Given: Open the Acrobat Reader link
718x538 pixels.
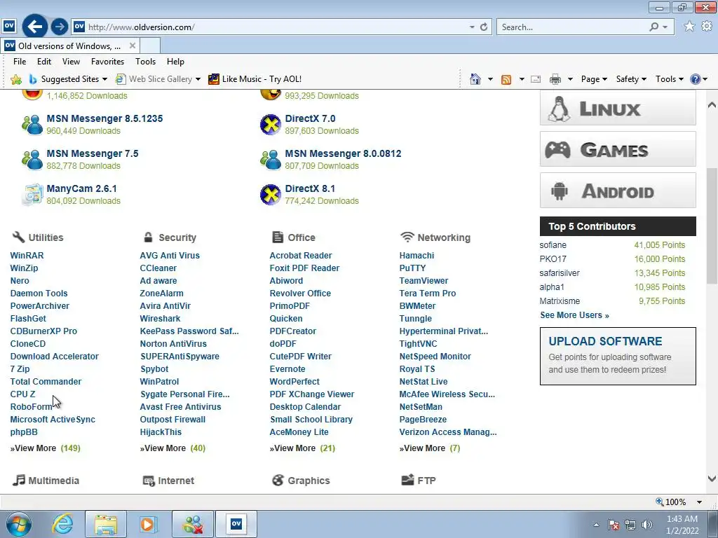Looking at the screenshot, I should point(300,255).
